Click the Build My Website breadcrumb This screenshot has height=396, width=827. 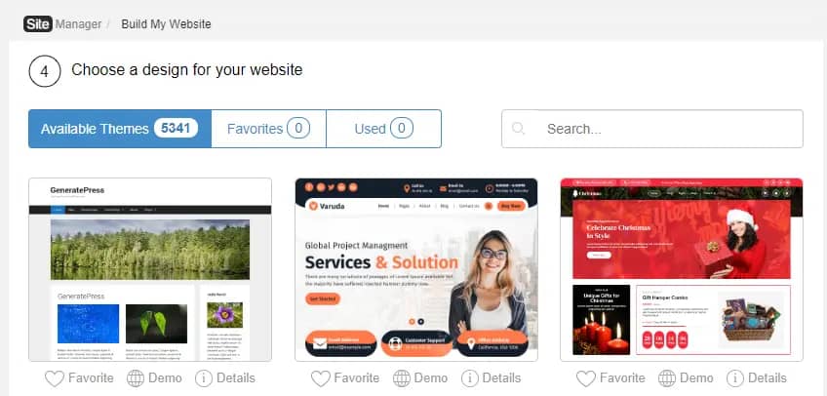click(166, 24)
